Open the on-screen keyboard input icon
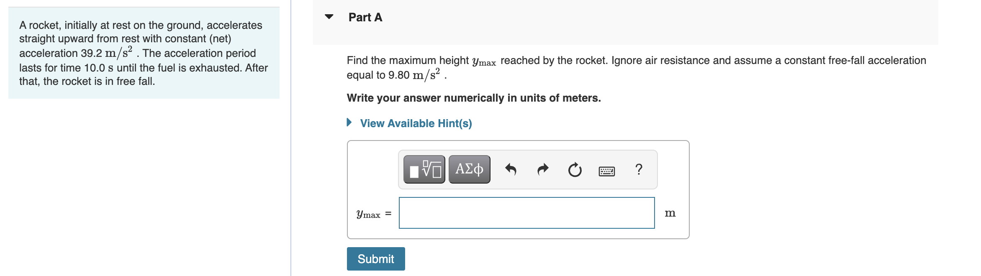Image resolution: width=981 pixels, height=276 pixels. (606, 171)
